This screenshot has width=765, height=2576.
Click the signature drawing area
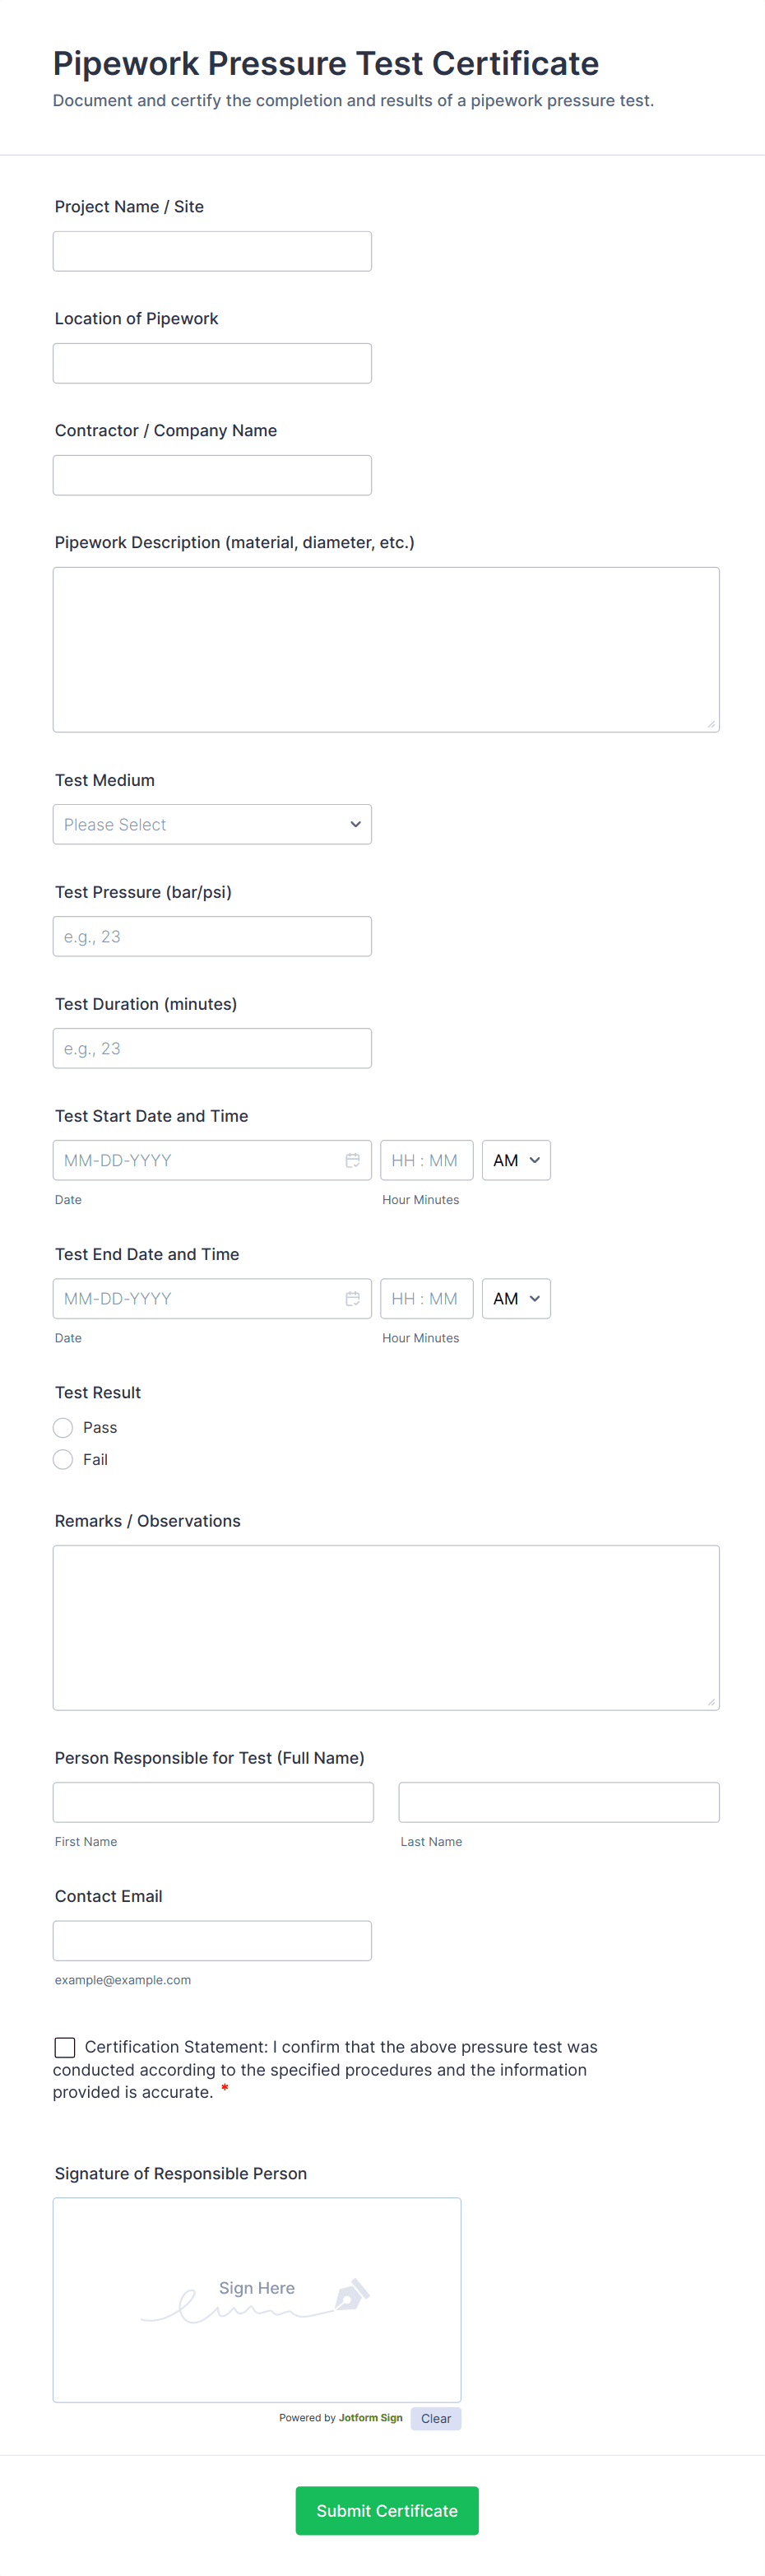click(x=256, y=2300)
